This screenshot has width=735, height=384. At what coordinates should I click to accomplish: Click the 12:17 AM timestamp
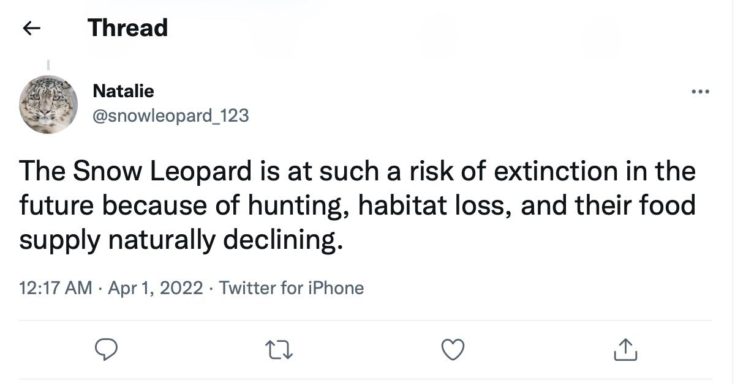56,288
